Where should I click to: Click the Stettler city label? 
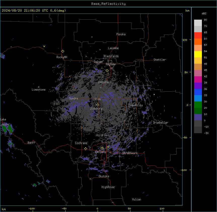pos(159,60)
